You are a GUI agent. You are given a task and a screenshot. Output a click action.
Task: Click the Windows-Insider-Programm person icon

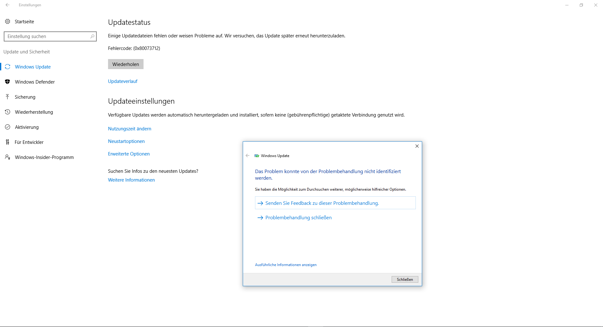[8, 157]
